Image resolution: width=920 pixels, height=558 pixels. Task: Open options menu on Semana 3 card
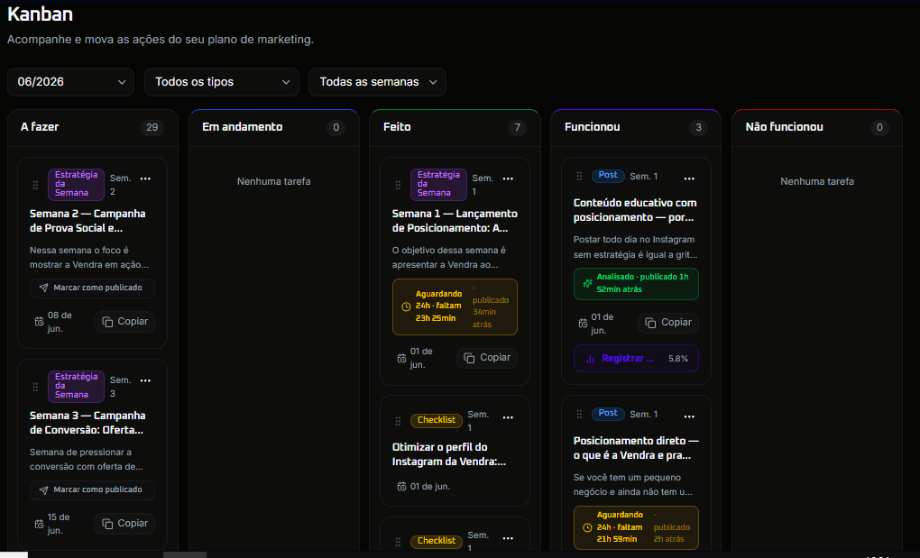coord(145,380)
